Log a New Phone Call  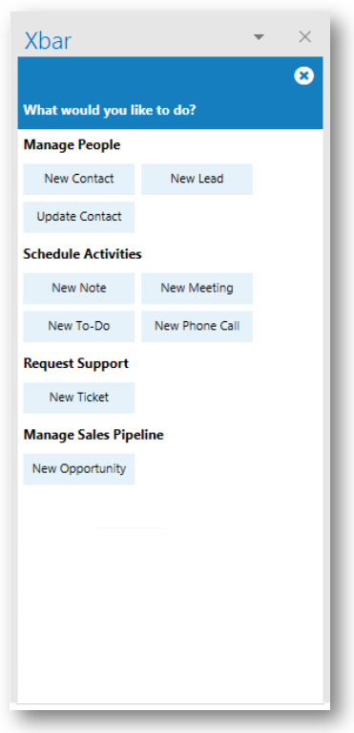tap(198, 326)
